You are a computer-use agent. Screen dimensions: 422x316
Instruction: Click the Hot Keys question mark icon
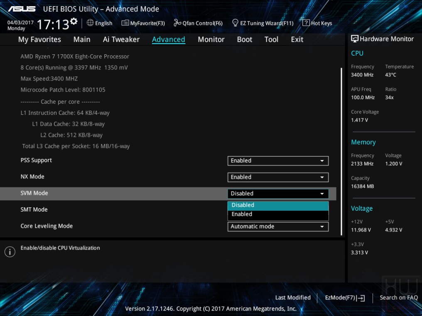point(306,23)
